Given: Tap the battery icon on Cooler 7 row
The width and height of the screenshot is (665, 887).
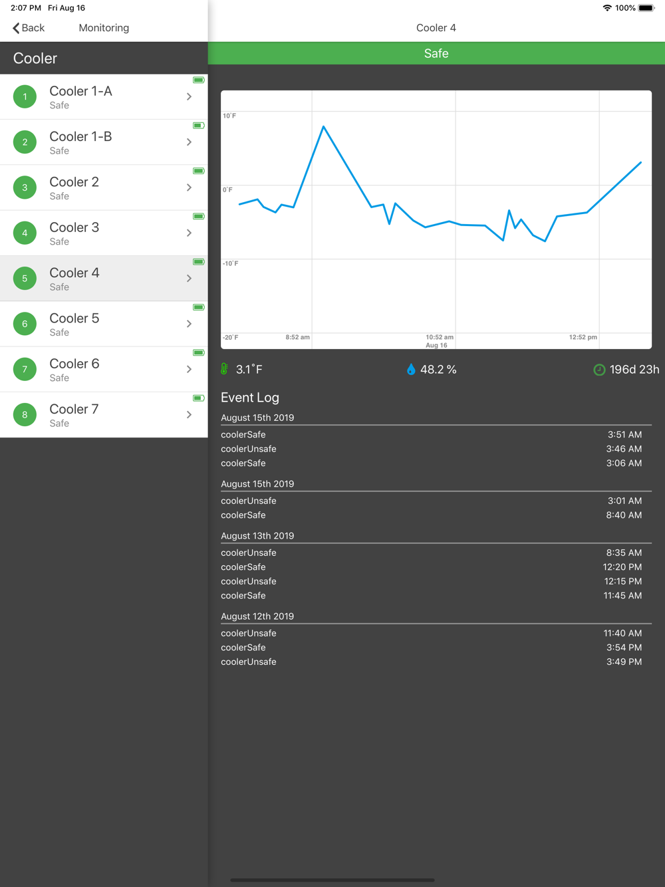Looking at the screenshot, I should coord(198,398).
